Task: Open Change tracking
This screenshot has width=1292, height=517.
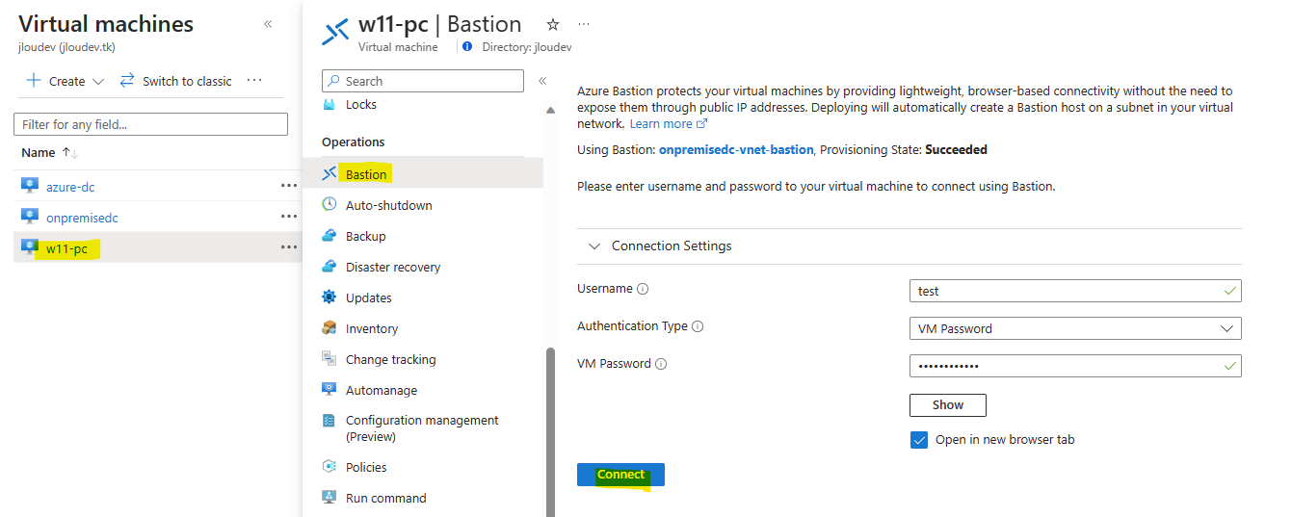Action: [x=391, y=359]
